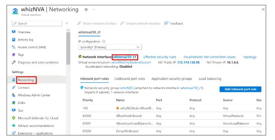The width and height of the screenshot is (275, 140).
Task: Open Connect in the sidebar
Action: (x=23, y=87)
